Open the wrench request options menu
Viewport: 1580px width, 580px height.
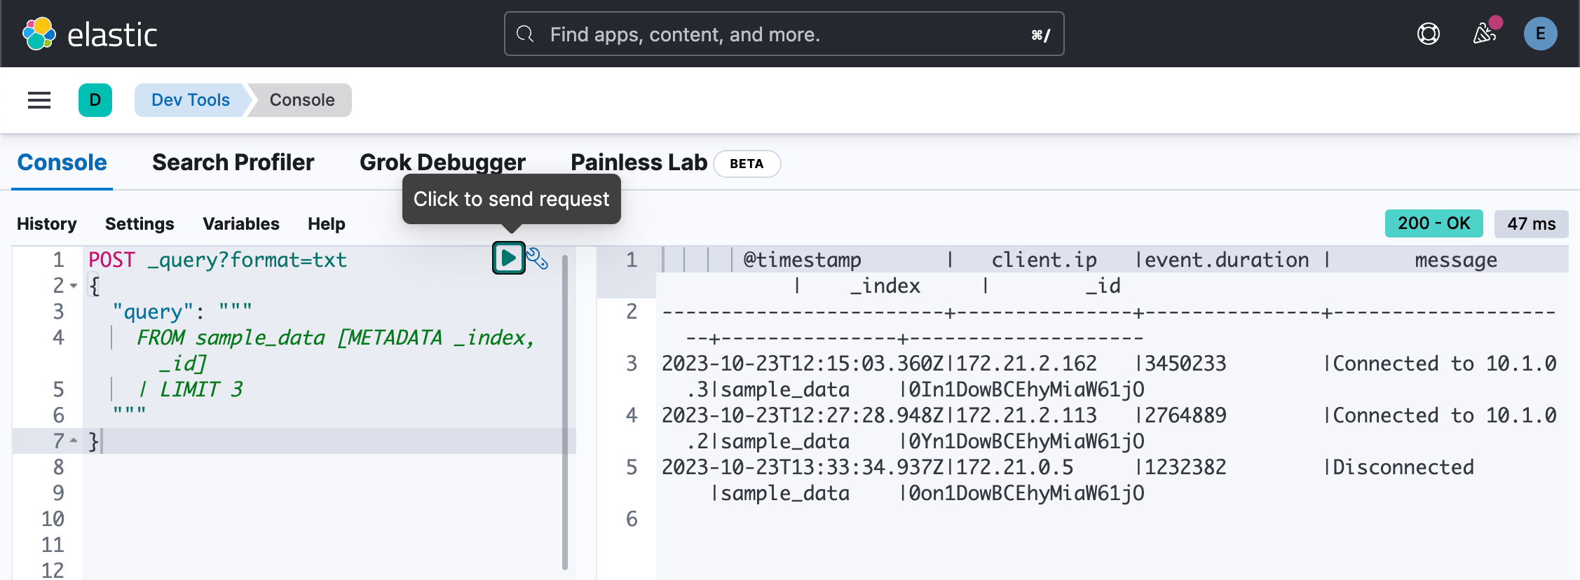pos(537,258)
